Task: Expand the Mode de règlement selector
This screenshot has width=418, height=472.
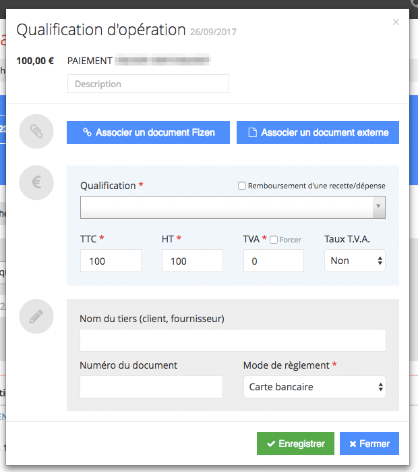Action: pos(314,387)
